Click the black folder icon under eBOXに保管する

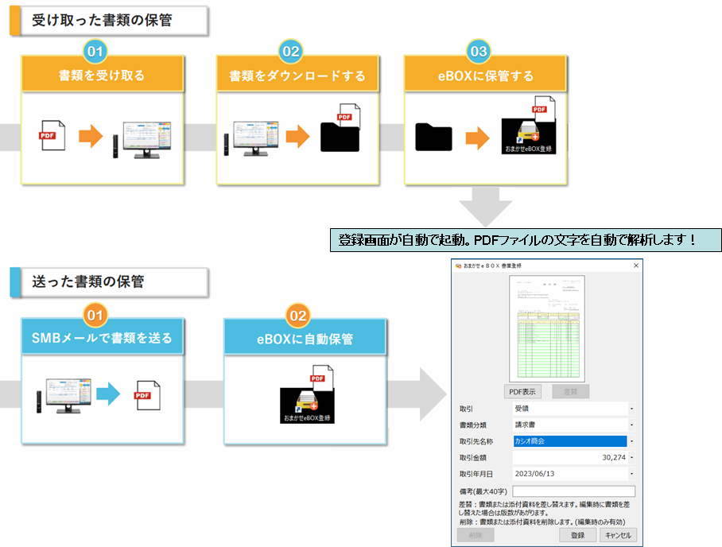(433, 138)
